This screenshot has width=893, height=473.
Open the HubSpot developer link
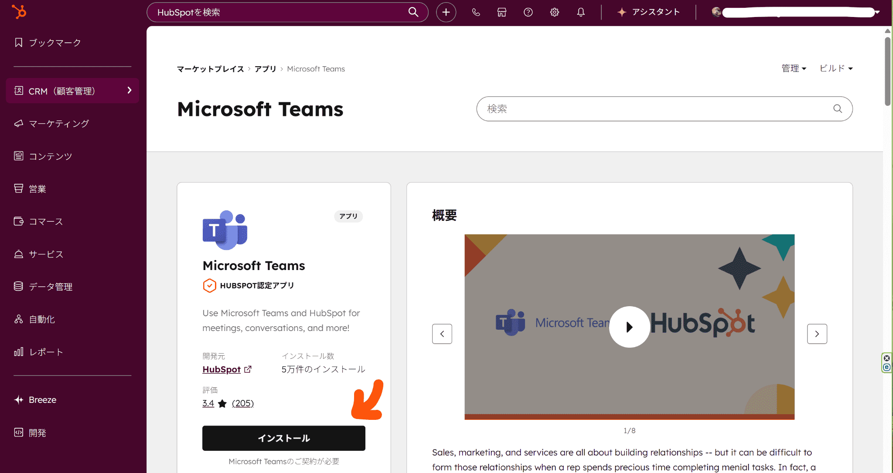click(x=222, y=369)
